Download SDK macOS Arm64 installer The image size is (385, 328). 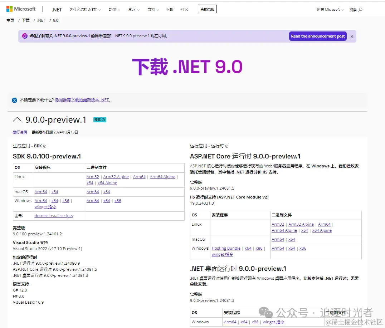(41, 192)
